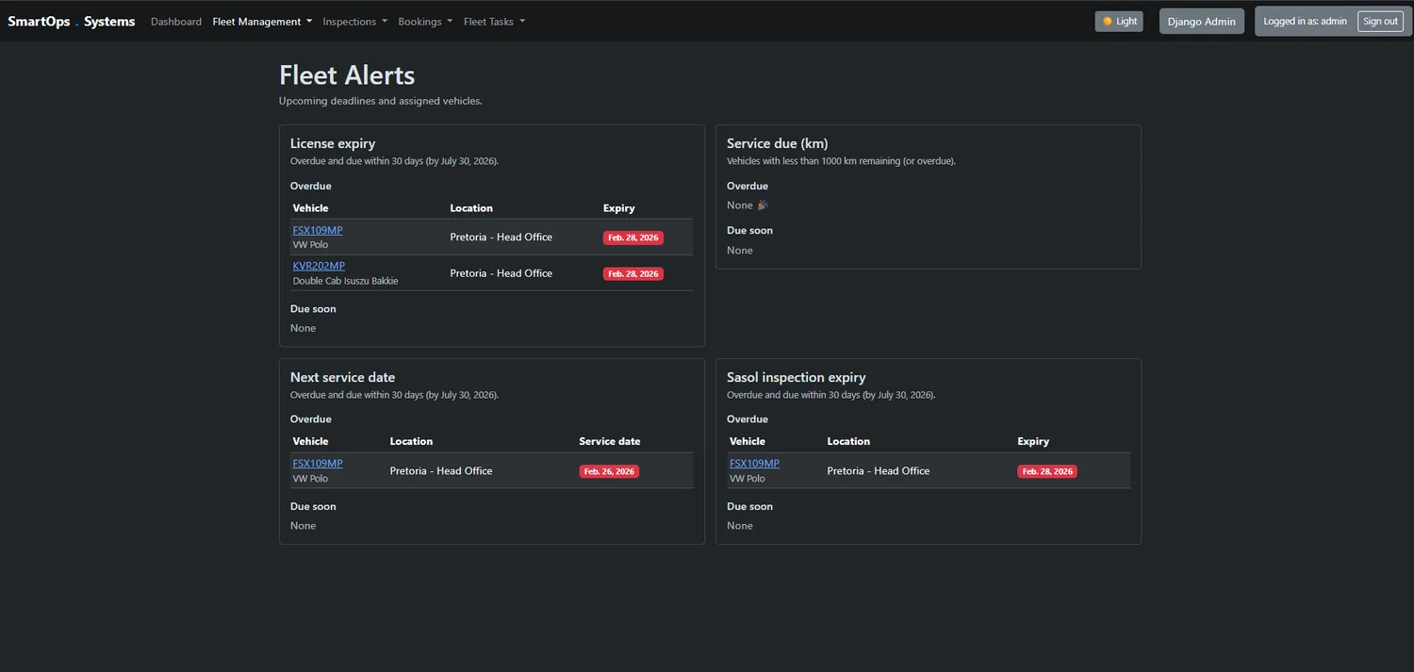Open the Inspections dropdown menu

tap(354, 22)
